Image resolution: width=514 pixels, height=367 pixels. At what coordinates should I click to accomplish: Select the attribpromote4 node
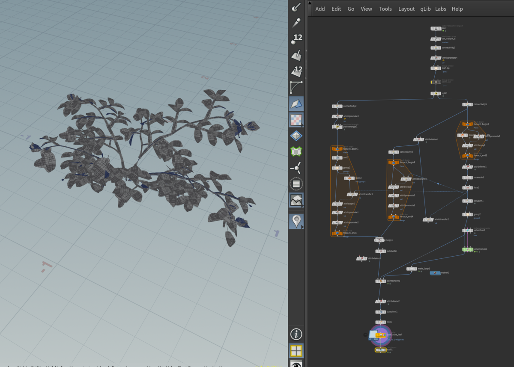coord(436,58)
